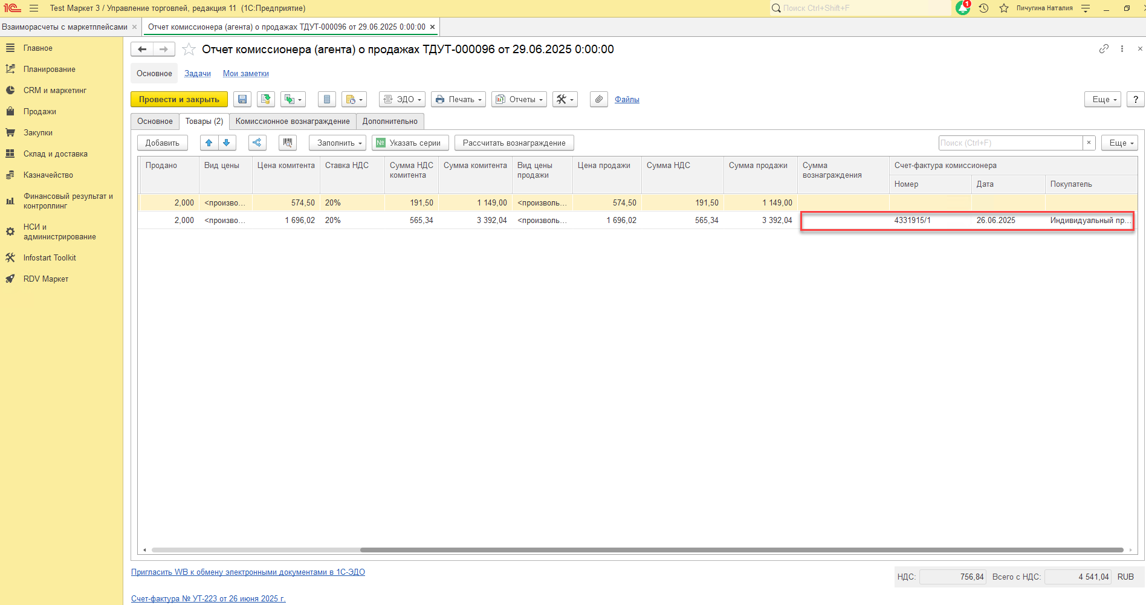The width and height of the screenshot is (1146, 605).
Task: Switch to the Комиссионное вознаграждение tab
Action: pyautogui.click(x=293, y=121)
